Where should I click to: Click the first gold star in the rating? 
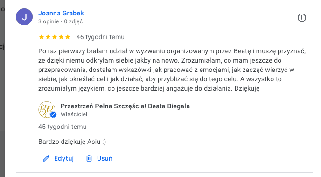[x=42, y=37]
